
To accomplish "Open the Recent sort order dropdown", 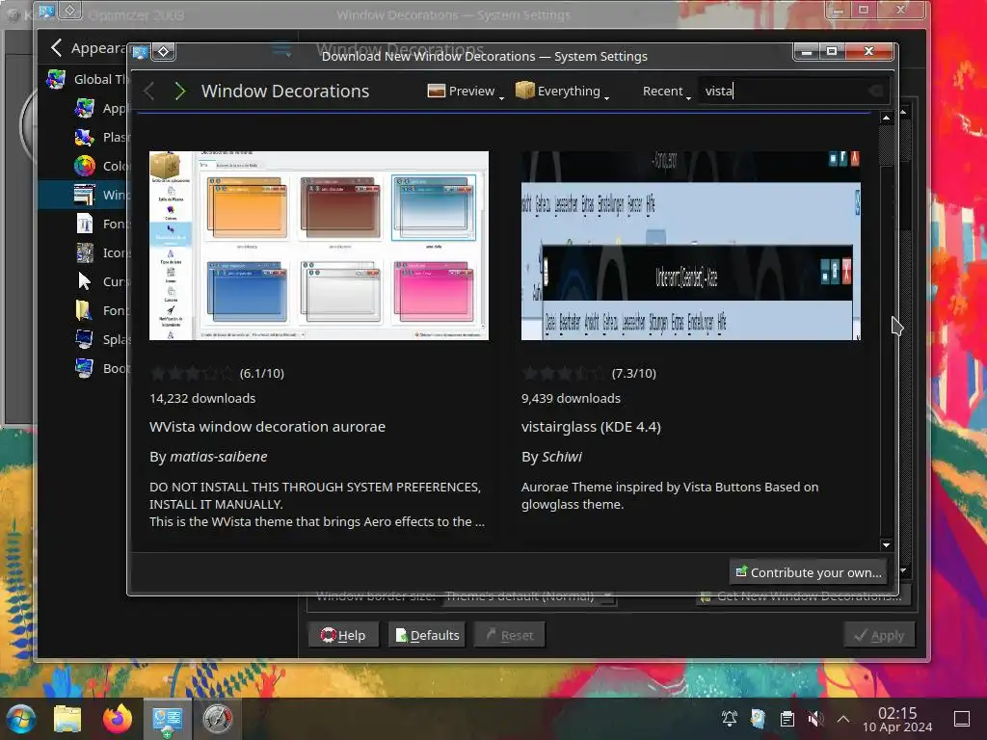I will [x=666, y=92].
